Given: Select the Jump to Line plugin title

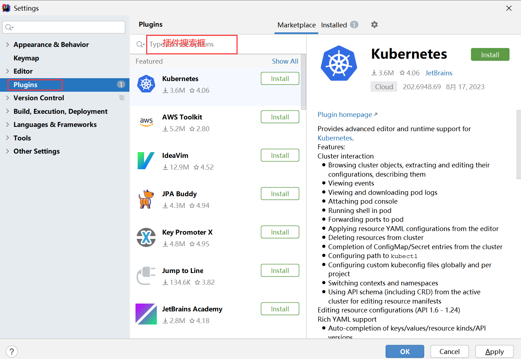Looking at the screenshot, I should [183, 270].
